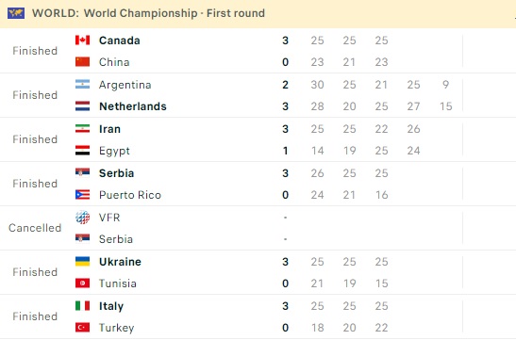Click the Finished status for Iran match
Screen dimensions: 516x340
[x=35, y=139]
